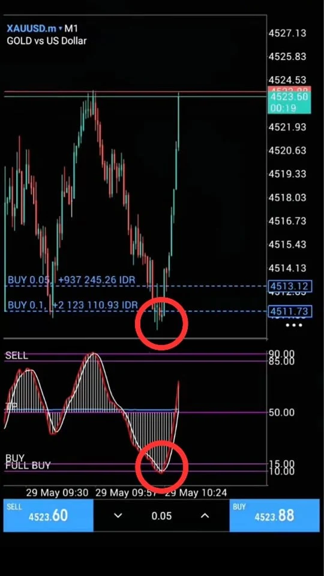Tap the 29 May 10:24 time label
The height and width of the screenshot is (576, 324).
point(197,493)
